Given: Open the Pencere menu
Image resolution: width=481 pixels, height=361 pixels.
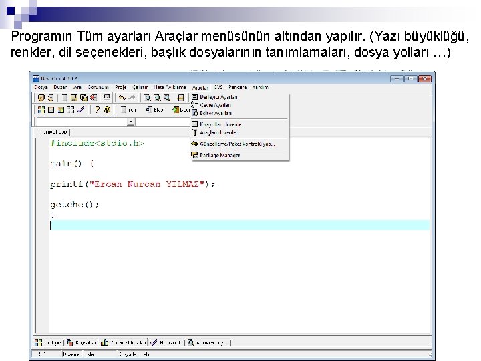Looking at the screenshot, I should [x=237, y=87].
